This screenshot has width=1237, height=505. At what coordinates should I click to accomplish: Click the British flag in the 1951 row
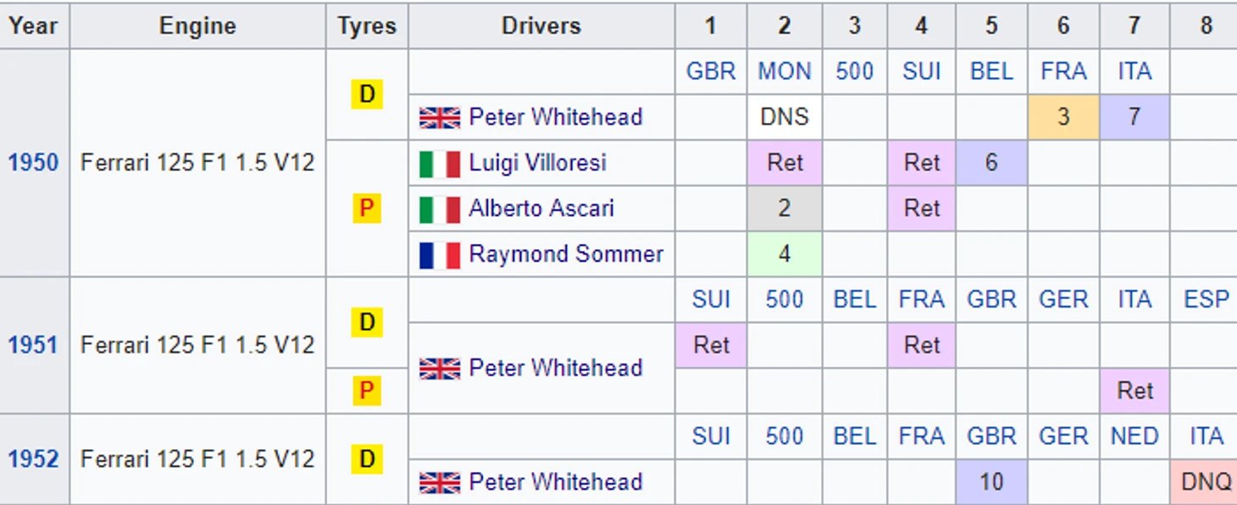(440, 368)
